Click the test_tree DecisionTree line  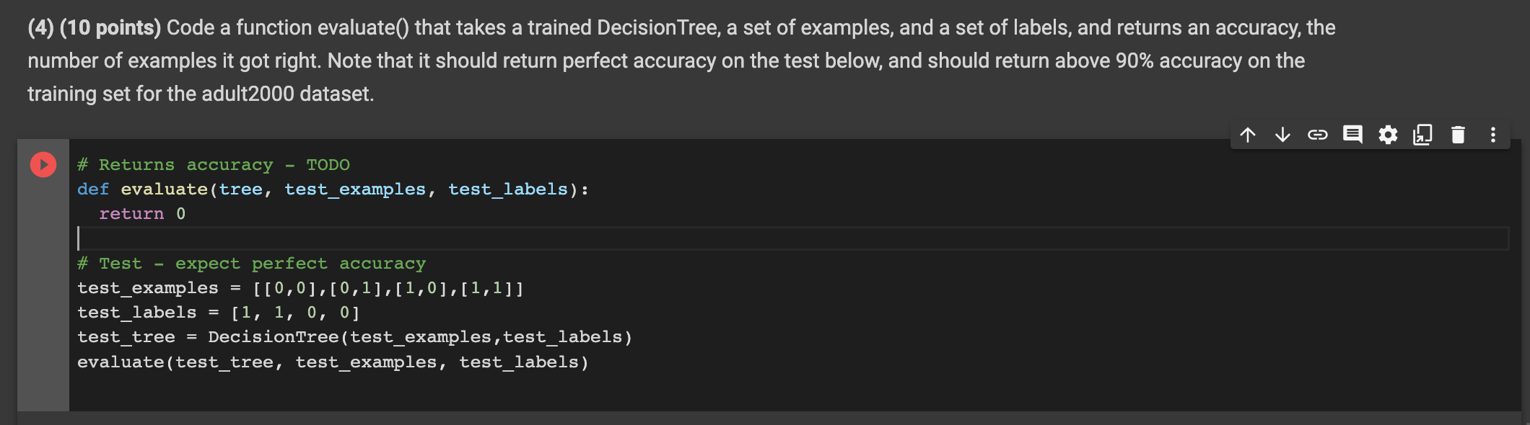pyautogui.click(x=354, y=337)
